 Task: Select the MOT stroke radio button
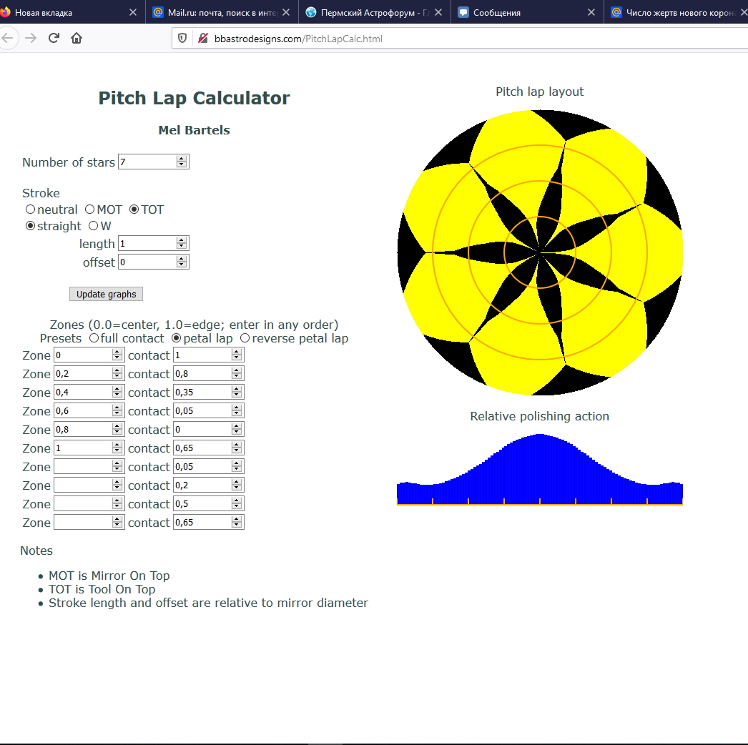(90, 209)
